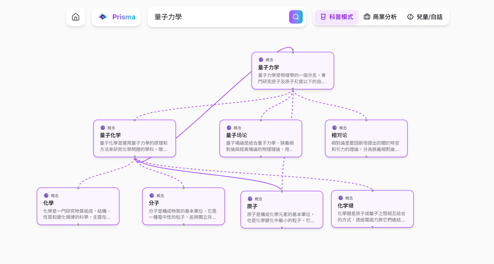Select the 量子化学 concept card
The width and height of the screenshot is (494, 264).
135,139
